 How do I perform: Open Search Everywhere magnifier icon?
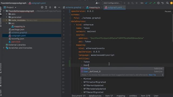tap(167, 3)
